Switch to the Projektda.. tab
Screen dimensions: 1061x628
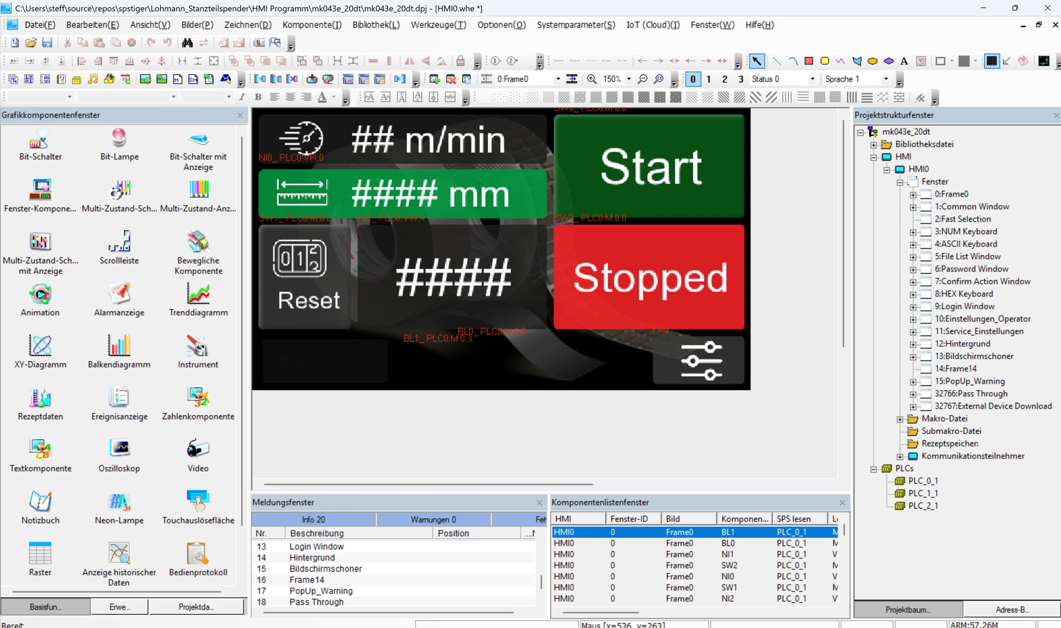point(196,607)
